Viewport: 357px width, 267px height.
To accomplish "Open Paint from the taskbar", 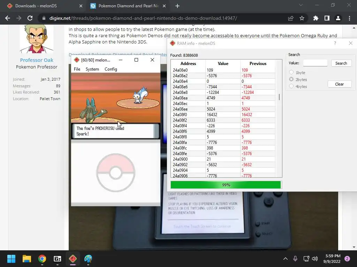I will pyautogui.click(x=88, y=259).
